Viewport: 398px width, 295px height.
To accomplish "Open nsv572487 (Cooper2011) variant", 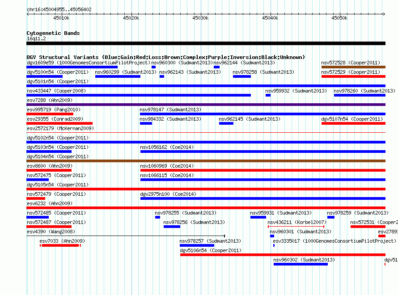I will click(x=56, y=222).
